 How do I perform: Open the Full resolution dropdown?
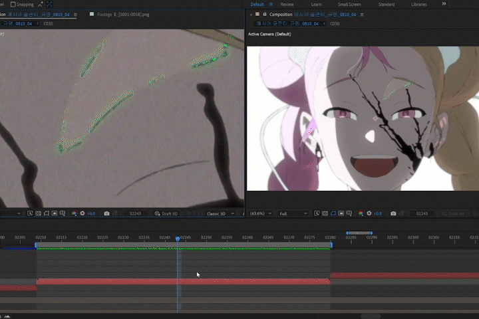pos(293,213)
